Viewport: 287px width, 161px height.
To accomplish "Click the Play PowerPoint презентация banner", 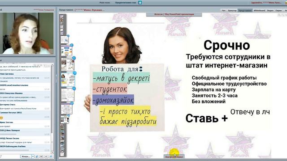I will 174,14.
